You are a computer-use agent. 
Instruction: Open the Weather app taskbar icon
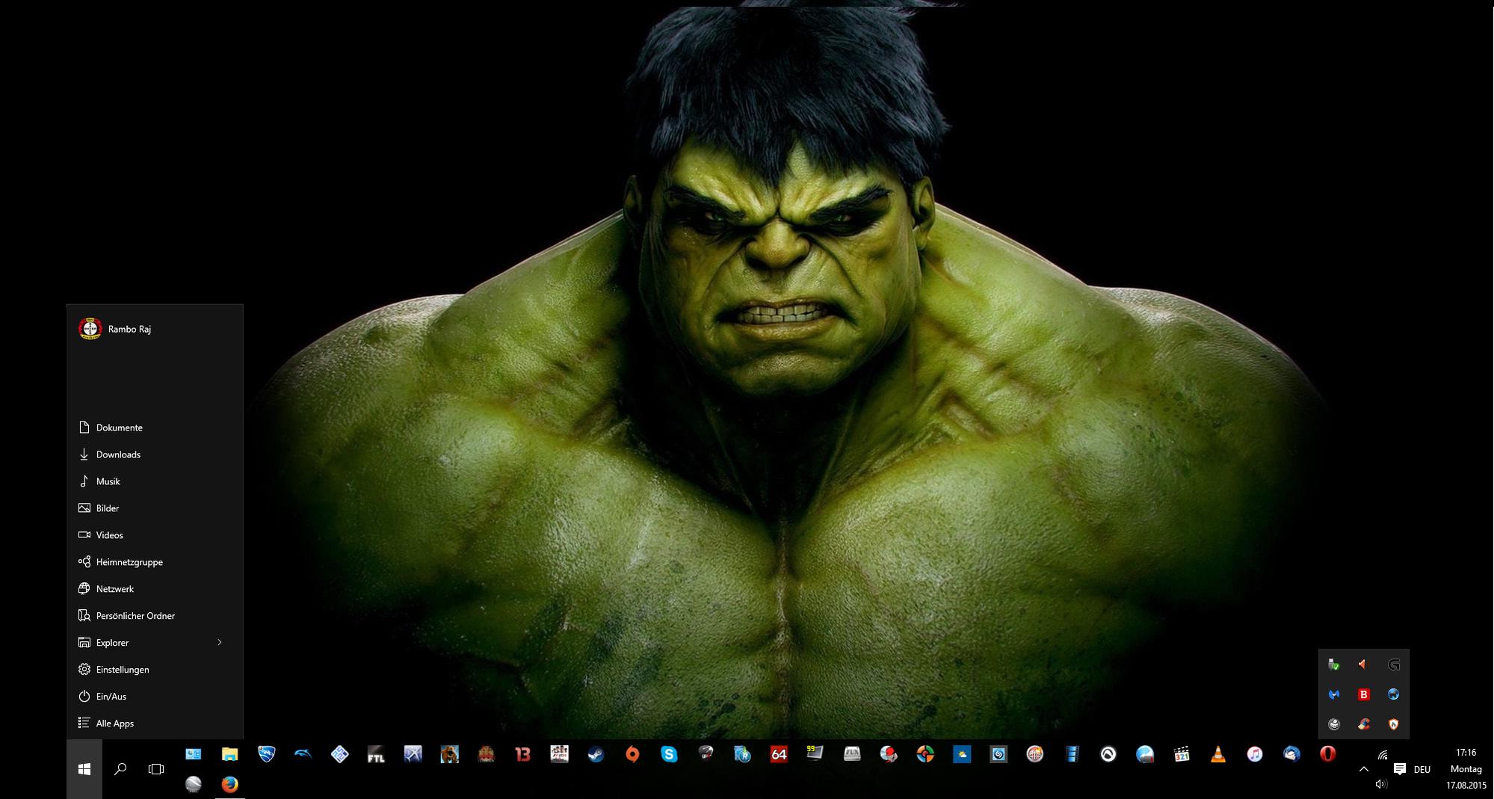point(962,754)
